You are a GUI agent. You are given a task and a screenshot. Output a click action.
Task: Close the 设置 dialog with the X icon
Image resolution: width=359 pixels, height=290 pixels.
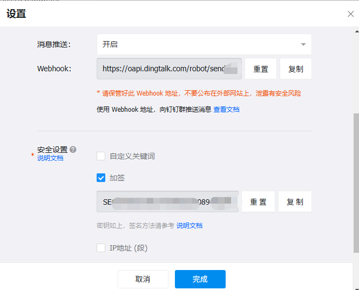350,14
